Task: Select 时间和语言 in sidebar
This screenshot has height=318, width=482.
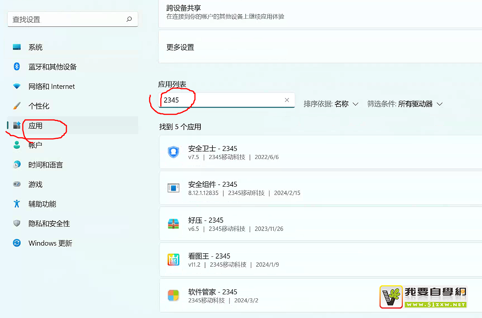Action: [46, 165]
